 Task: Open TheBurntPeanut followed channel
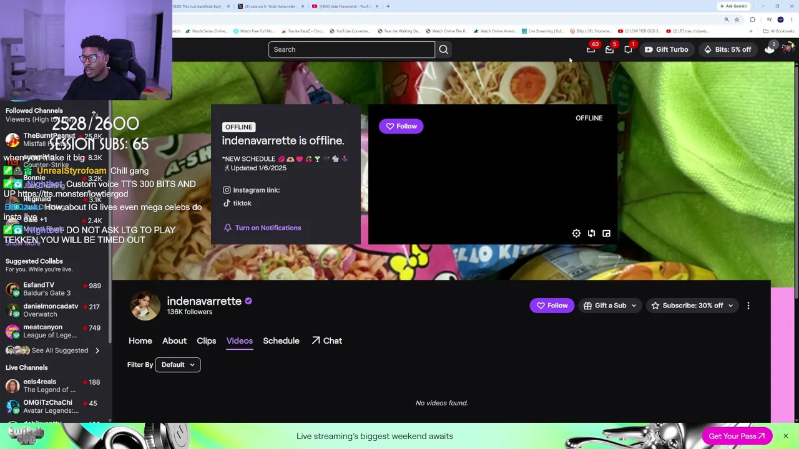(55, 140)
